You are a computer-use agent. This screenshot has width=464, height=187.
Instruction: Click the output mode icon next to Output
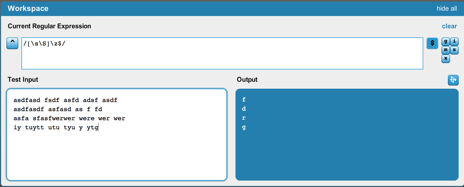click(453, 80)
